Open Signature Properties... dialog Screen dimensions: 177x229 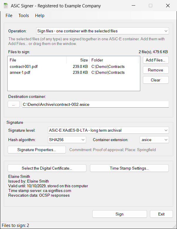[x=37, y=150]
